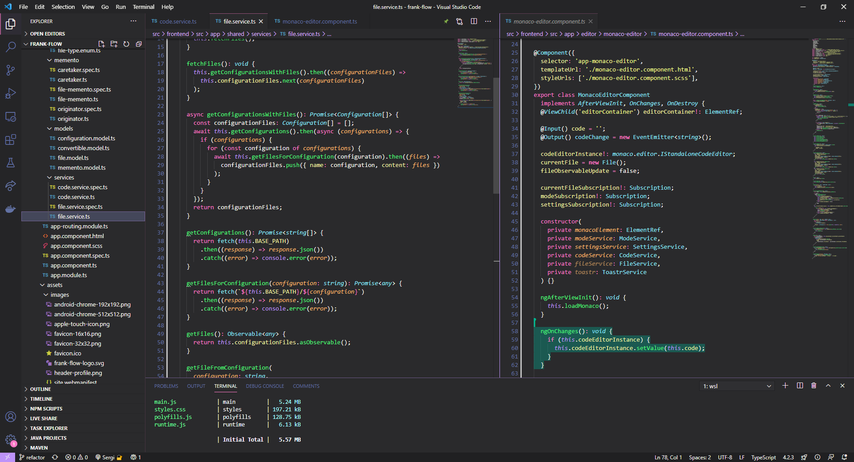Open the Terminal menu in menu bar
The image size is (854, 462).
143,7
